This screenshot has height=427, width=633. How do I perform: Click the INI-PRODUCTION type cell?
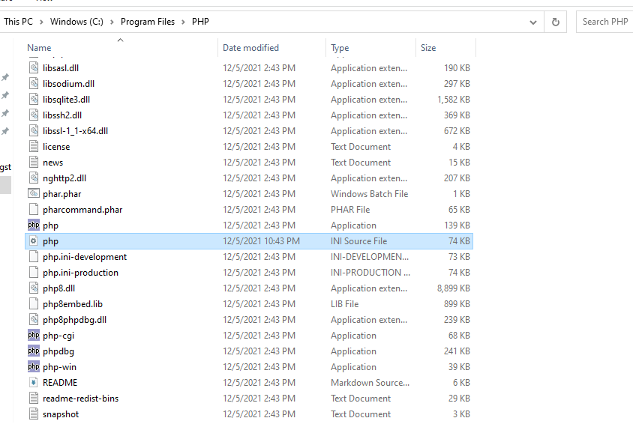tap(370, 272)
